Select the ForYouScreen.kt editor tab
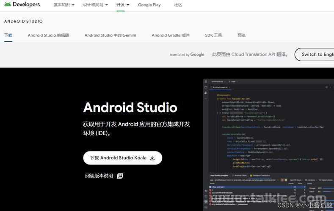This screenshot has width=334, height=211. pyautogui.click(x=220, y=87)
